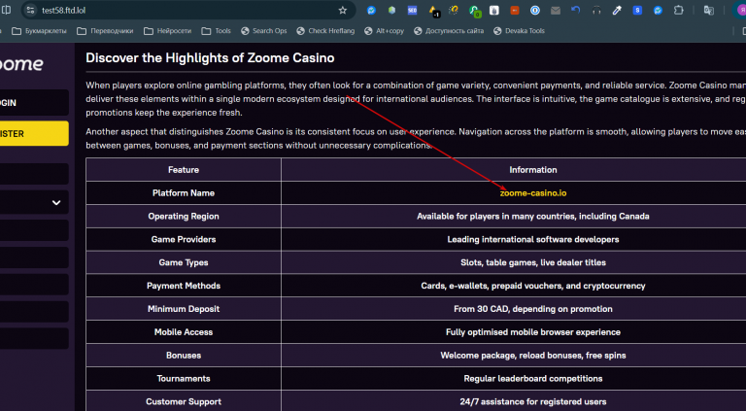The height and width of the screenshot is (411, 746).
Task: Open the Переводчики bookmarks folder
Action: (x=105, y=31)
